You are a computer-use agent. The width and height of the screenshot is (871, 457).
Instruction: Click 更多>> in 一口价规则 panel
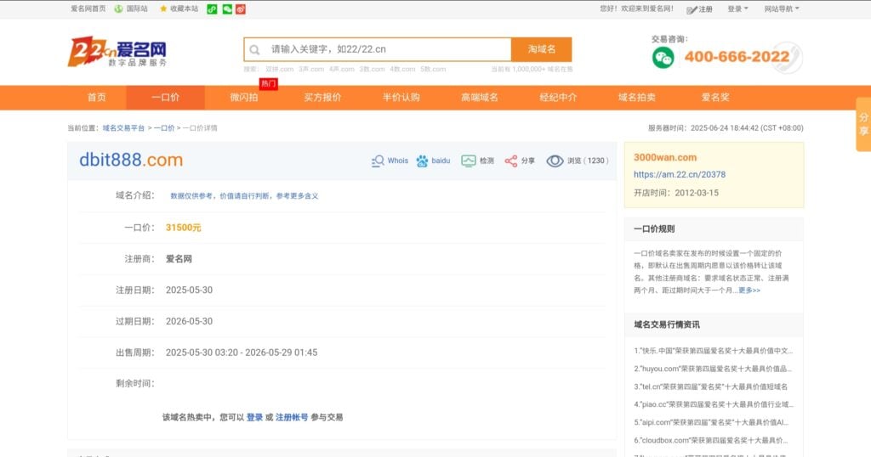[x=749, y=291]
